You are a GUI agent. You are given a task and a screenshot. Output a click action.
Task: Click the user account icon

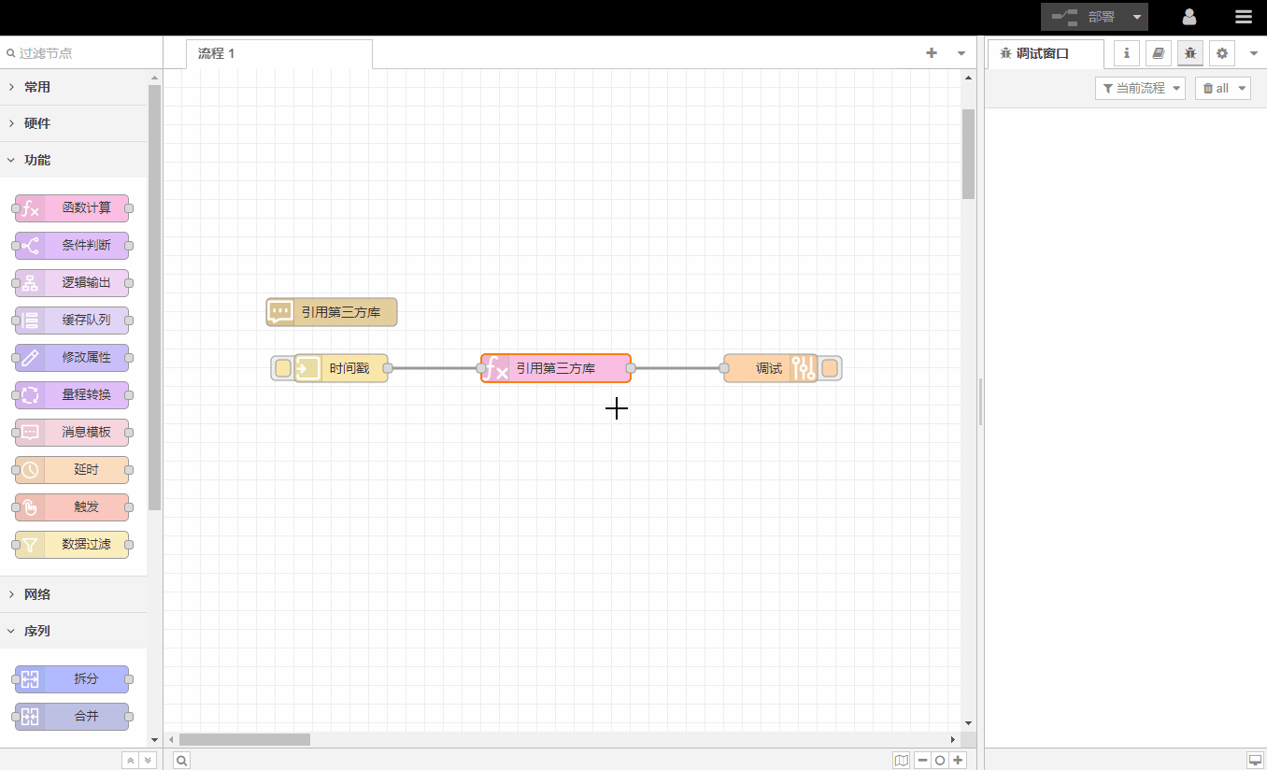point(1189,17)
